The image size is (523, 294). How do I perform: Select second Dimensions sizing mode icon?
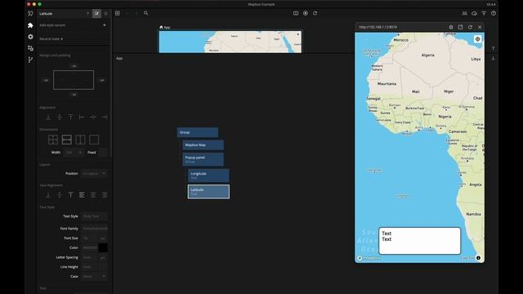67,140
